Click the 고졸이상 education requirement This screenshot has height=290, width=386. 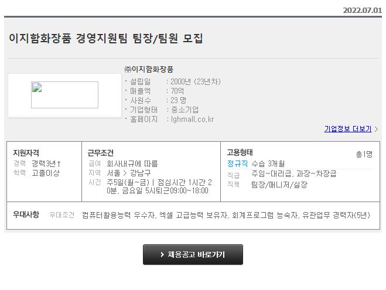(46, 173)
